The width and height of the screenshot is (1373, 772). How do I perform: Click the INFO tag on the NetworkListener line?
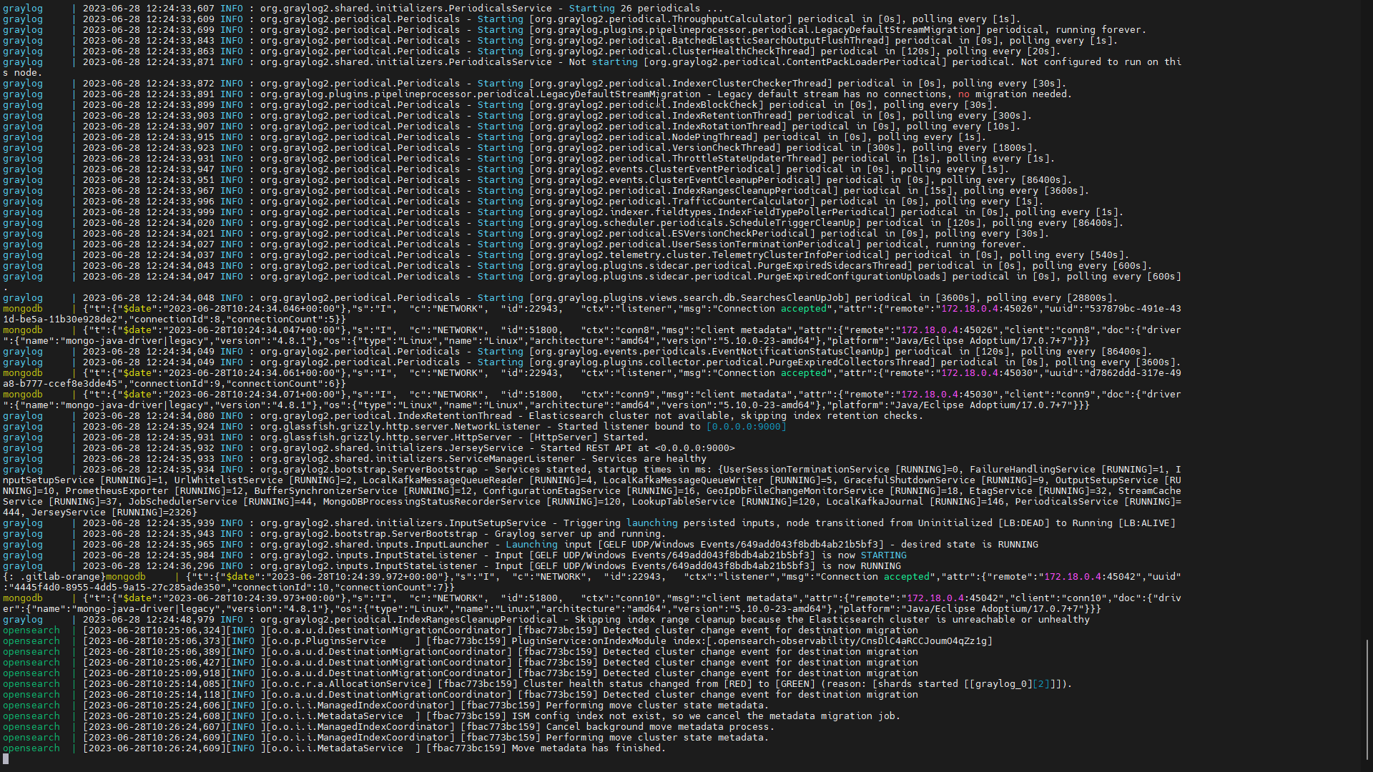(232, 426)
